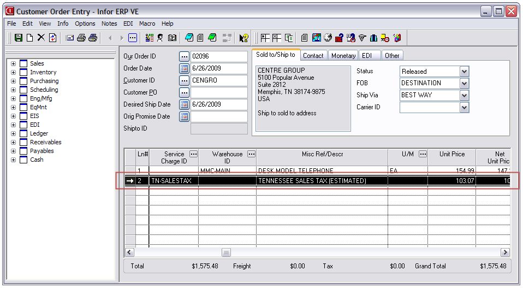Expand the EIS tree node

13,116
